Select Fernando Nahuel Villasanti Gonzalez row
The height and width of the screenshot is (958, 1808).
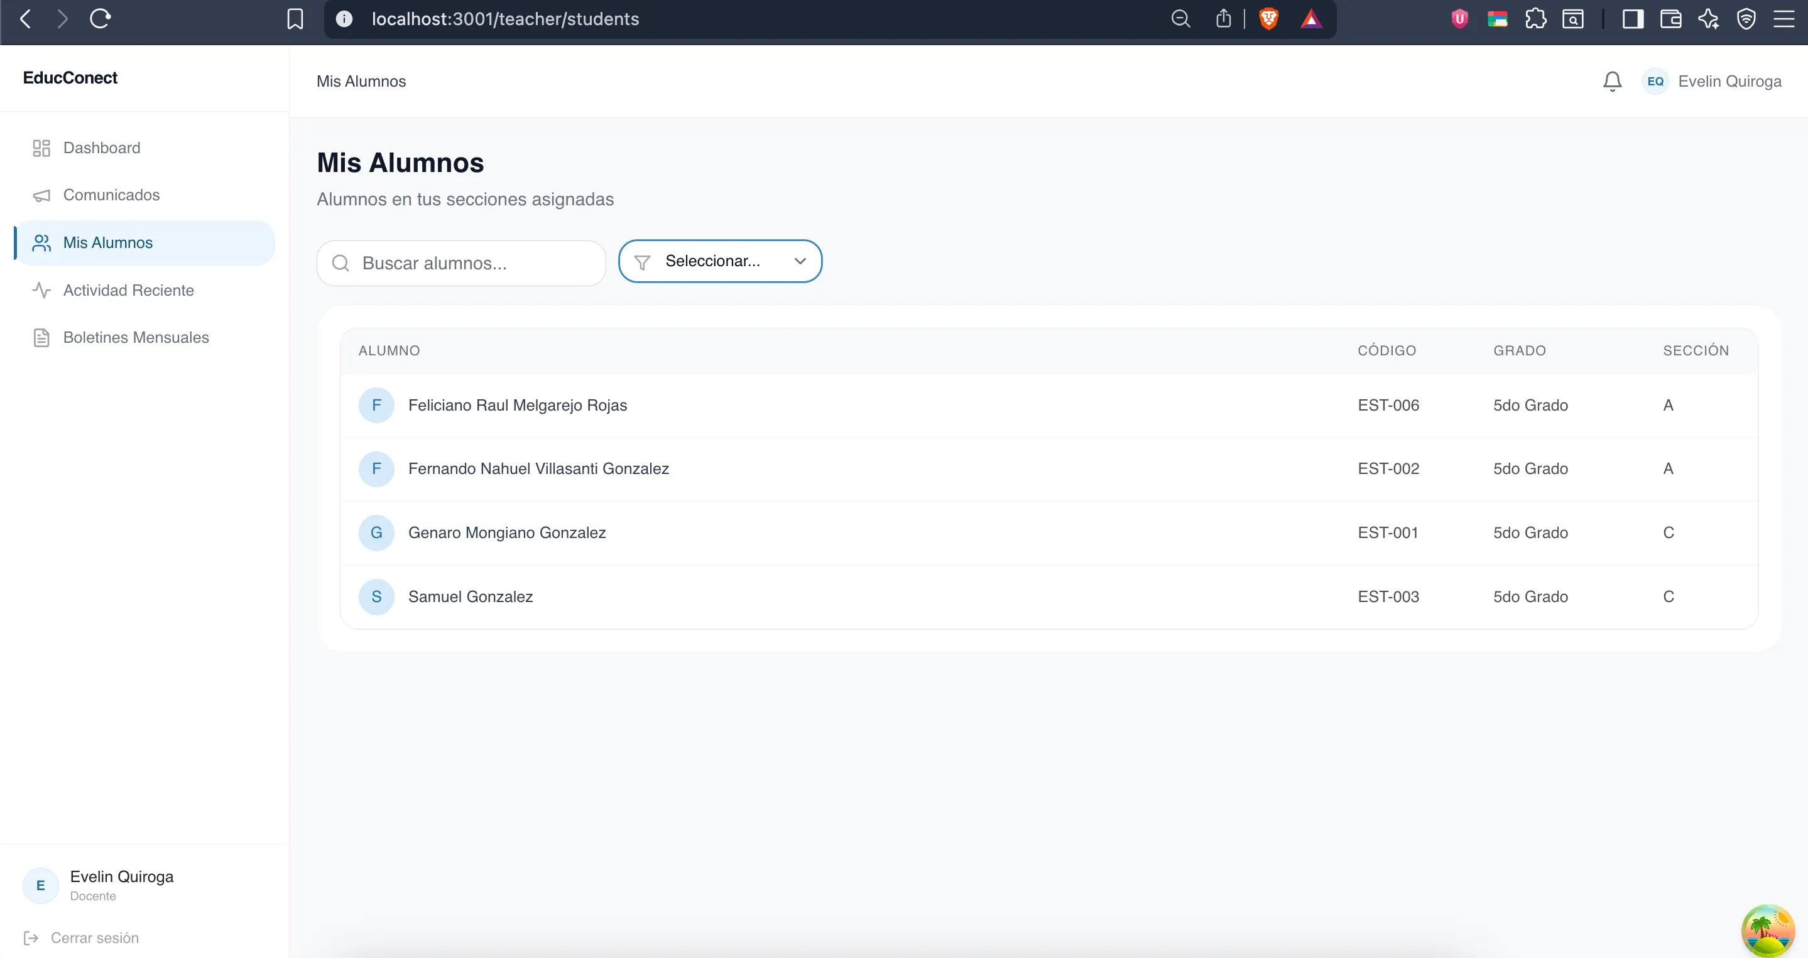538,468
